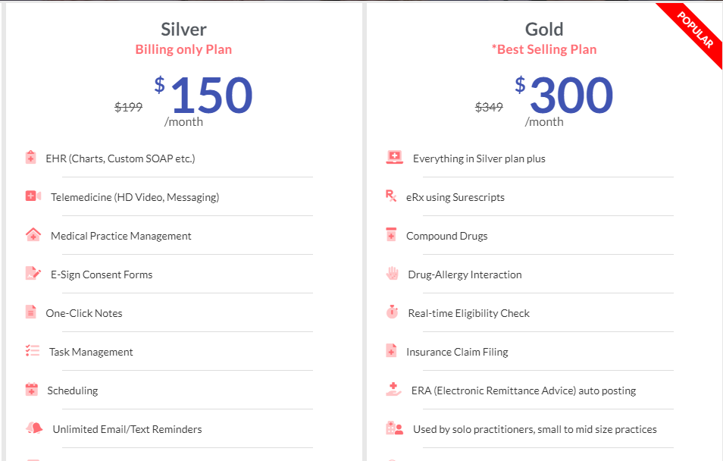This screenshot has height=461, width=723.
Task: Click the Insurance Claim Filing icon
Action: click(391, 351)
